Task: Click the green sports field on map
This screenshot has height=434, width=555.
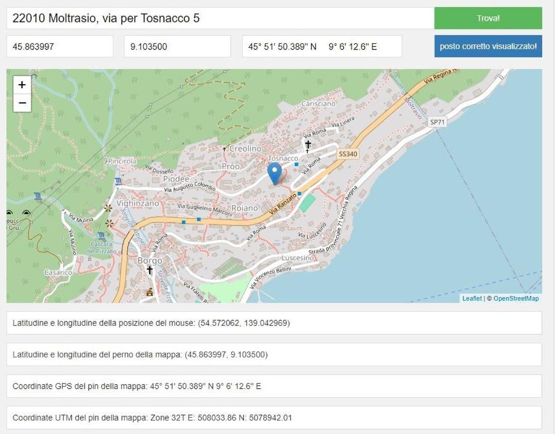Action: coord(307,203)
